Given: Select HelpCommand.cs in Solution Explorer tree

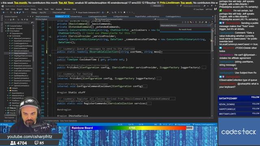Looking at the screenshot, I should tap(21, 53).
